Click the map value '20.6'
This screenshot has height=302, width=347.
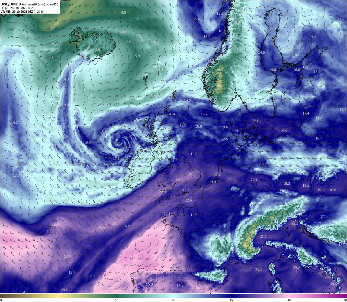231,178
